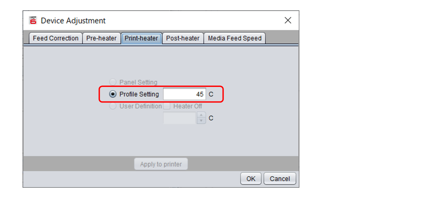Click the Profile Setting temperature field showing 45
This screenshot has height=197, width=424.
[185, 94]
